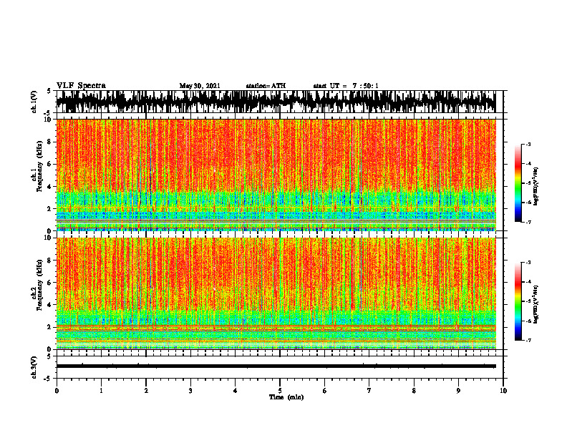Click the date text "May 30, 2021"
567x438 pixels.
tap(200, 86)
